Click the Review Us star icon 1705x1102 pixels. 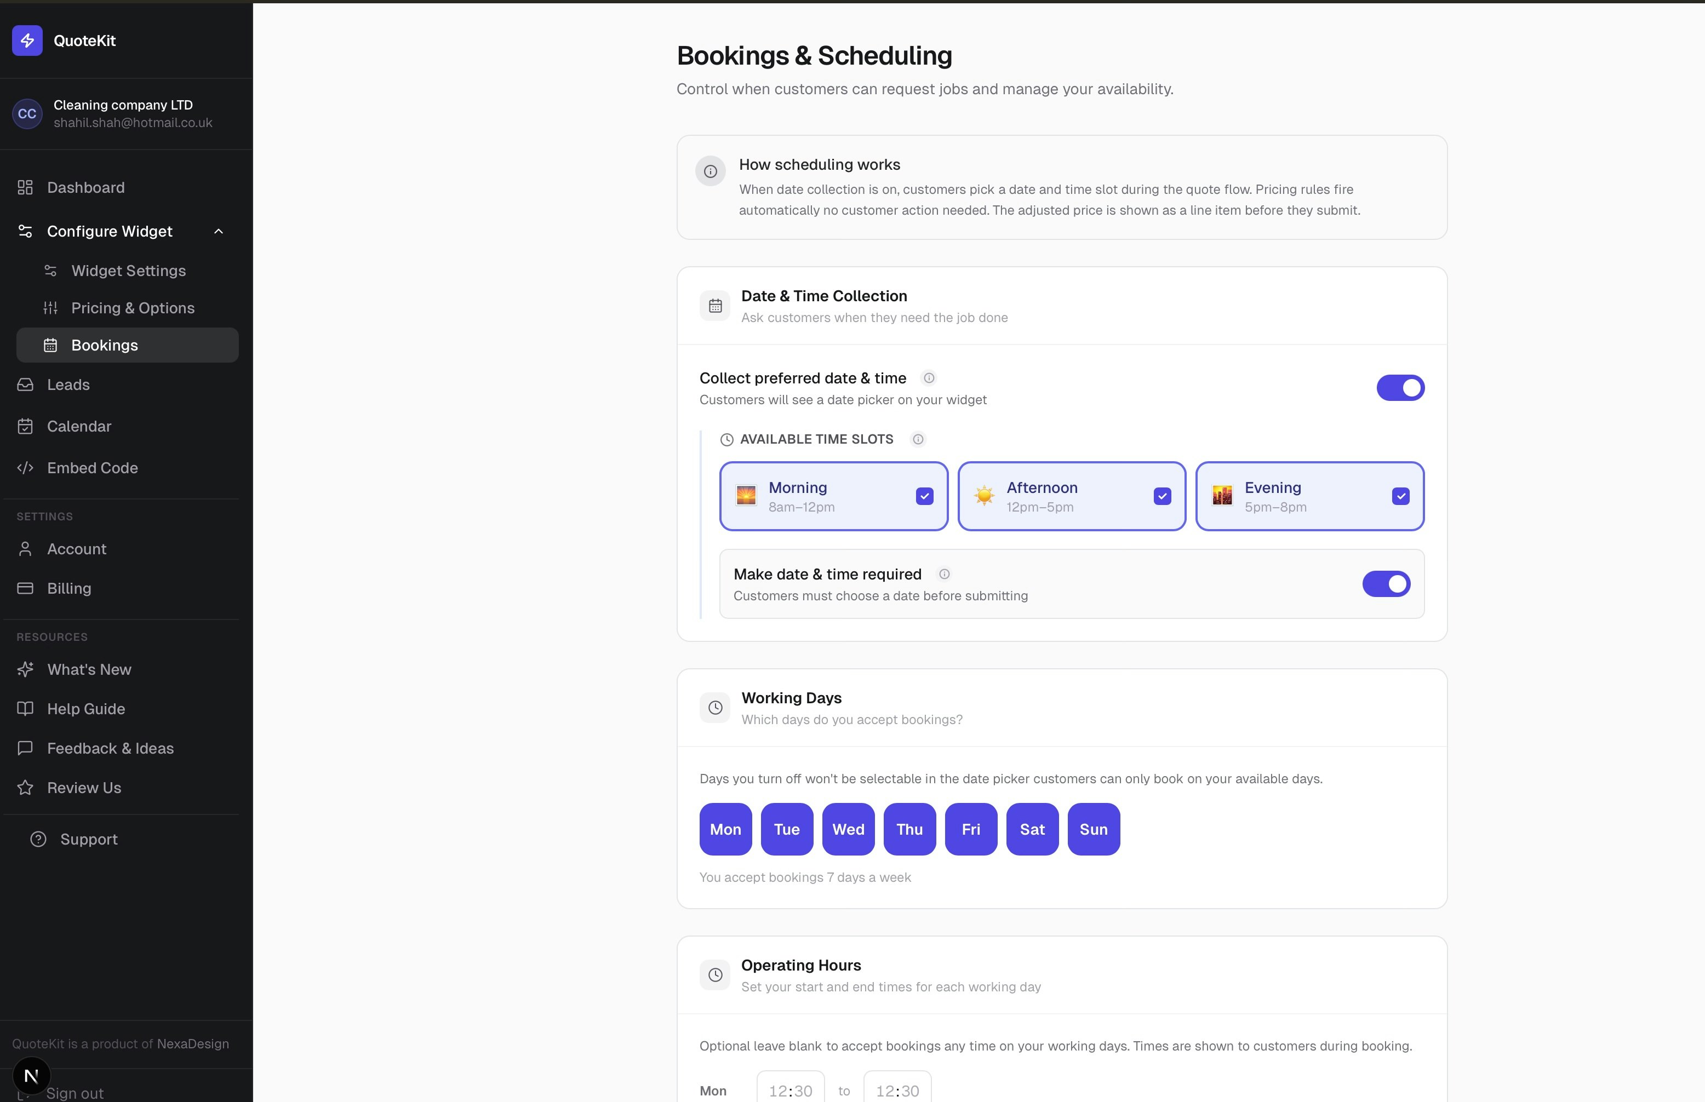tap(25, 788)
